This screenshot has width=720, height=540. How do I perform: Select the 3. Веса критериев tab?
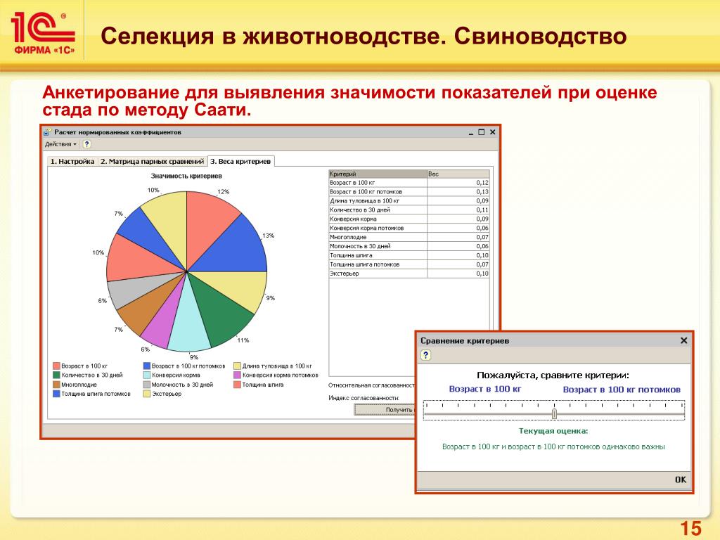point(240,162)
